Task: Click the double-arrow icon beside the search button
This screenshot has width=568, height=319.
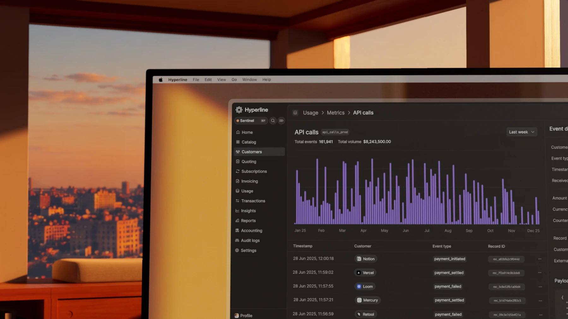Action: 281,121
